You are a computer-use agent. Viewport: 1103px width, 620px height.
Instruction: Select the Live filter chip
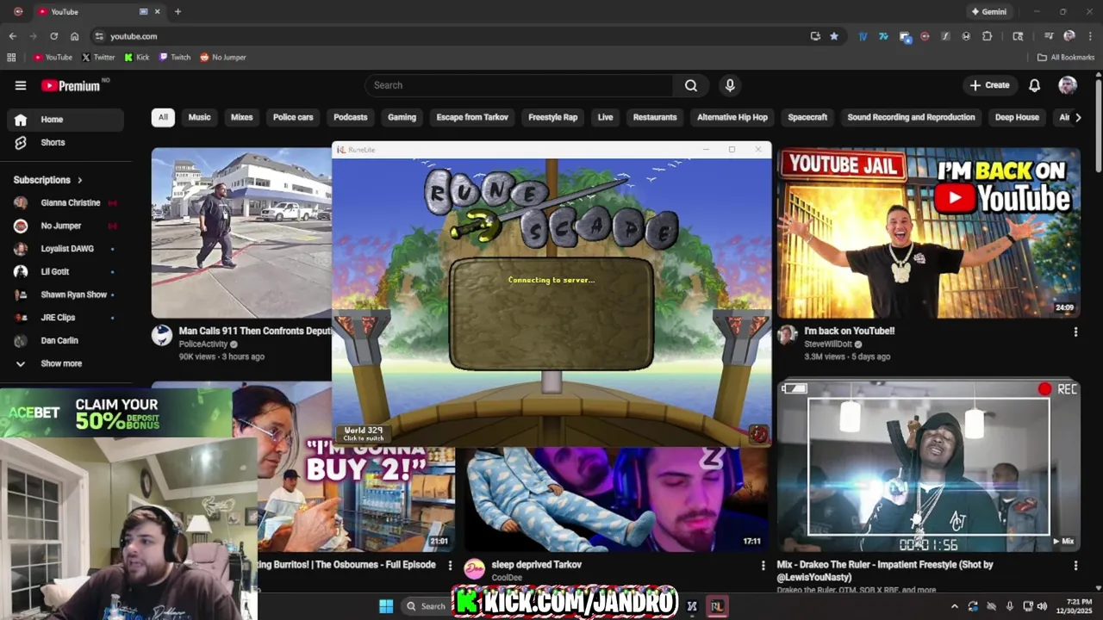click(605, 117)
